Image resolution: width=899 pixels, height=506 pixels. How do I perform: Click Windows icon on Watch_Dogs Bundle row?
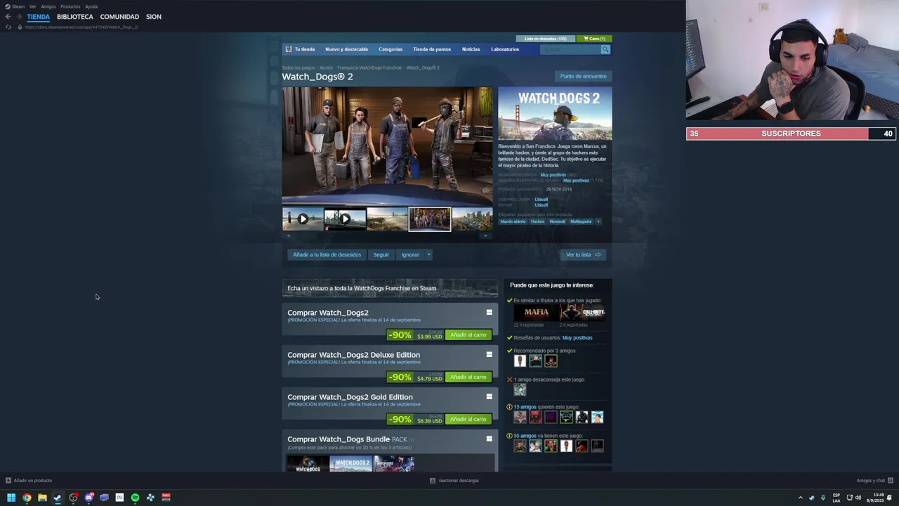tap(490, 439)
